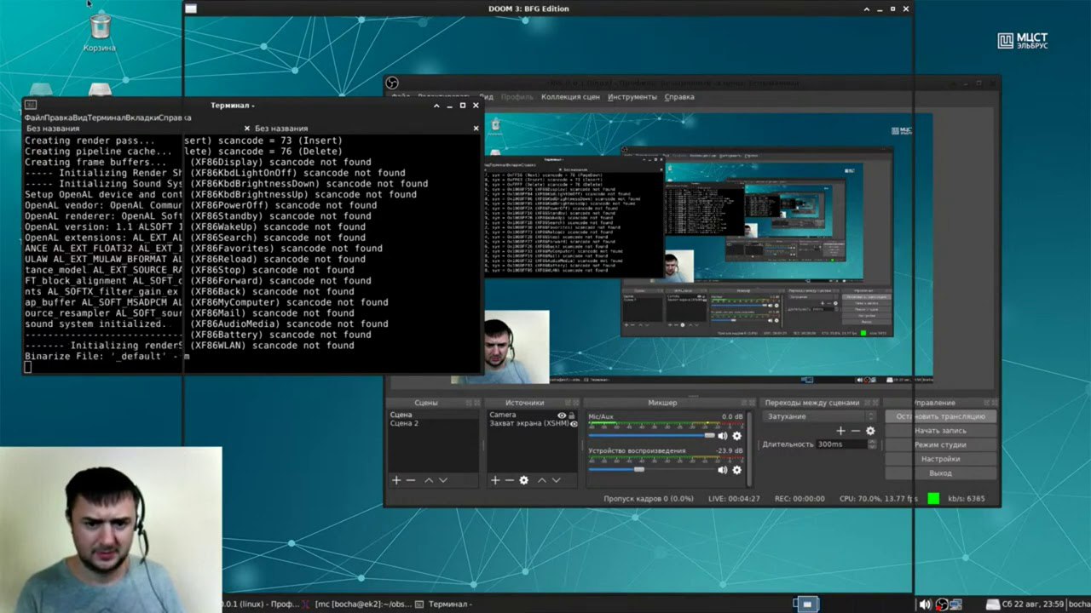Adjust Устройство воспроизведения volume slider
Screen dimensions: 1091x613
[651, 469]
